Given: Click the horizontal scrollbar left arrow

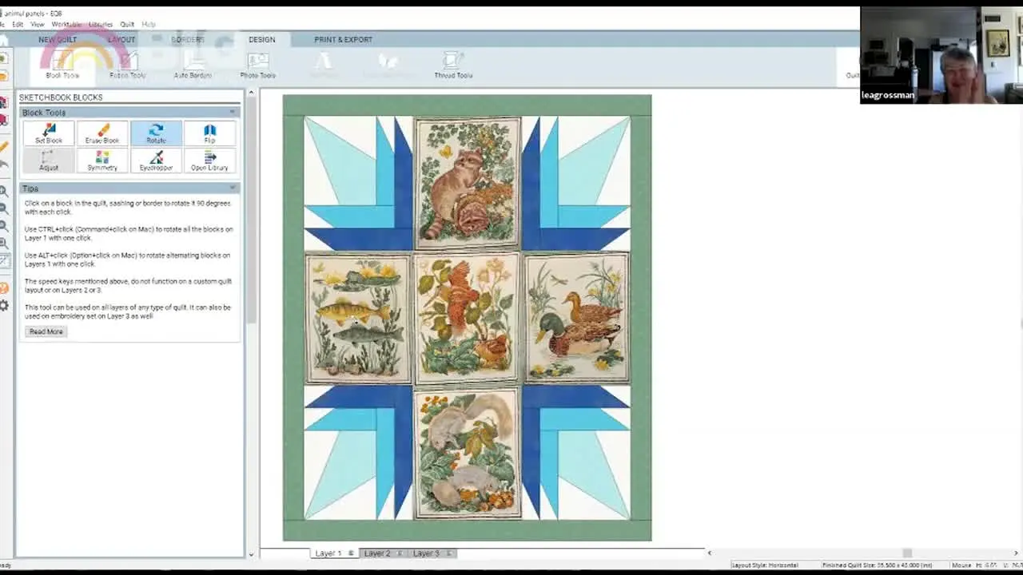Looking at the screenshot, I should click(x=709, y=553).
